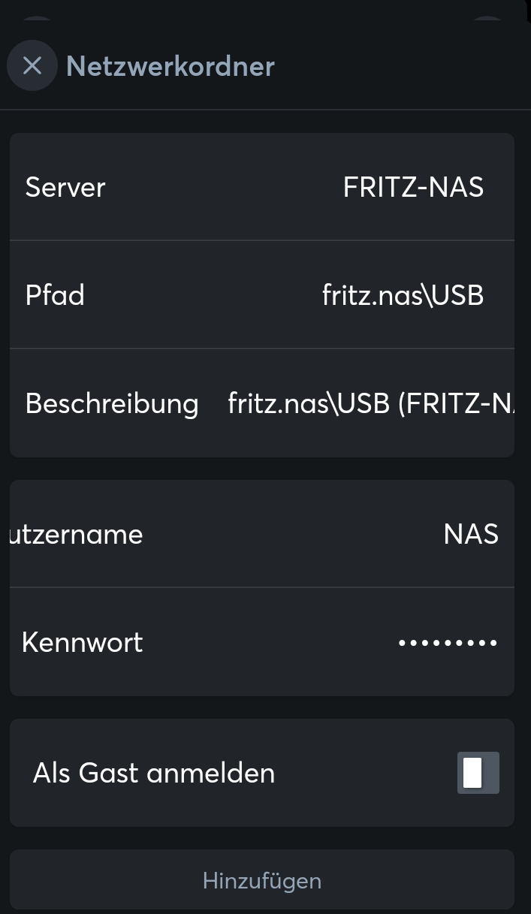The height and width of the screenshot is (914, 531).
Task: Click empty space in the Kennwort row
Action: [270, 642]
